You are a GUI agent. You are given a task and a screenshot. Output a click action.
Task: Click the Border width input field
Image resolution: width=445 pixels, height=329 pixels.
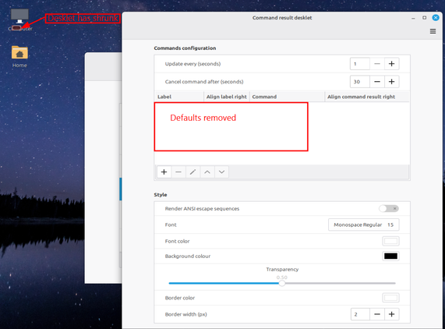click(360, 314)
